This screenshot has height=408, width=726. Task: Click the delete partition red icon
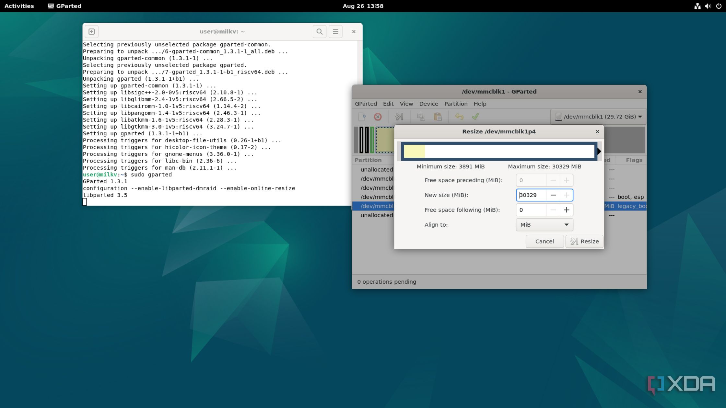pyautogui.click(x=378, y=117)
